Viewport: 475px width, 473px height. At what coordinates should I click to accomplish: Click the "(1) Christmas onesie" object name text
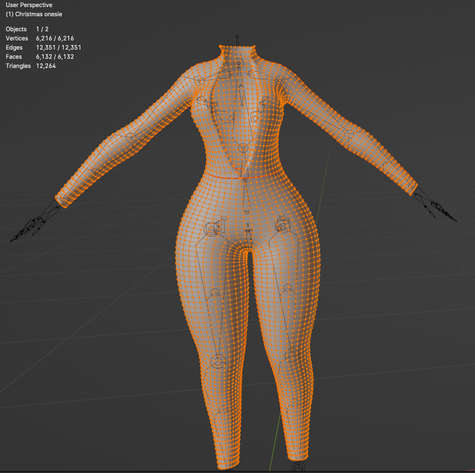click(x=34, y=14)
